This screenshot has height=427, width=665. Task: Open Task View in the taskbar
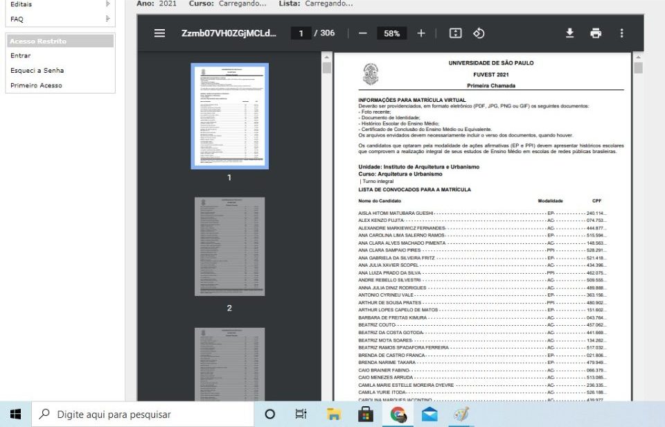click(301, 414)
